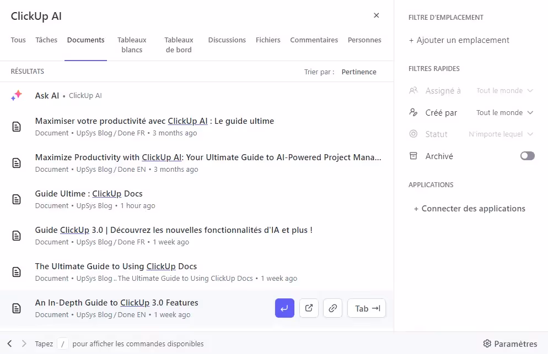Click Ajouter un emplacement
The height and width of the screenshot is (354, 548).
(x=459, y=40)
